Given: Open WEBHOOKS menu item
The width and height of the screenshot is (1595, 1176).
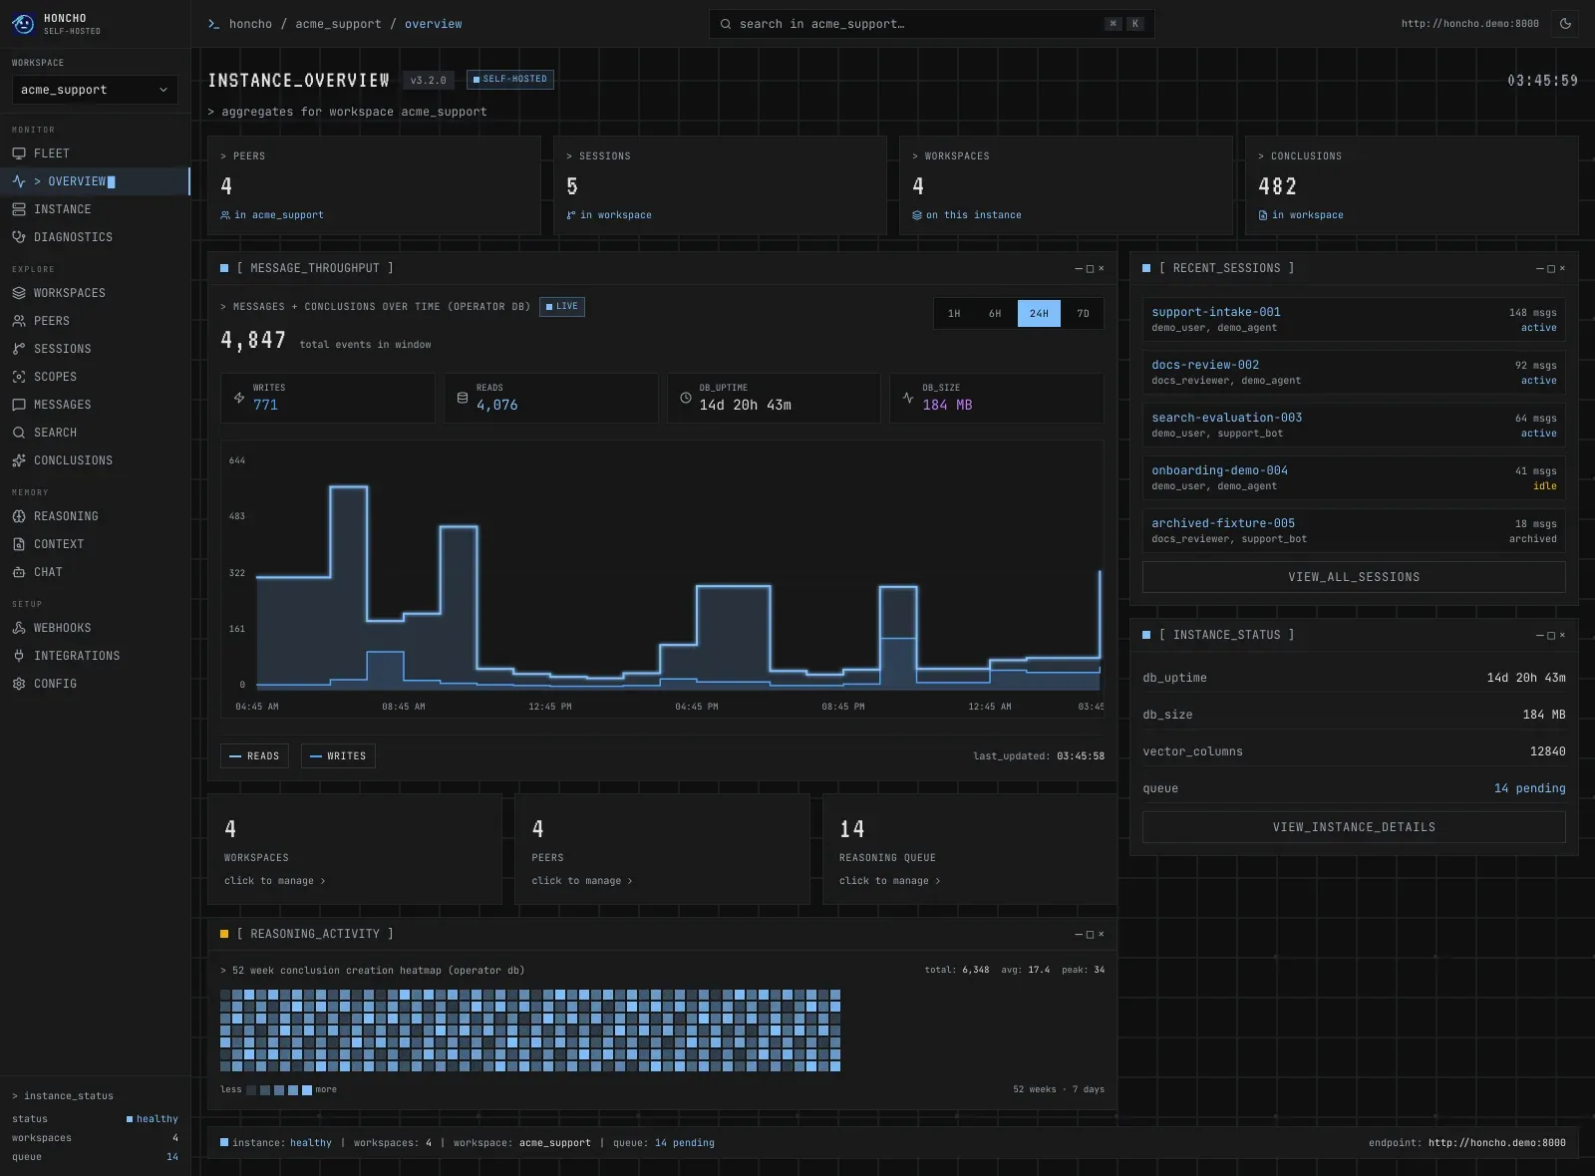Looking at the screenshot, I should coord(95,628).
